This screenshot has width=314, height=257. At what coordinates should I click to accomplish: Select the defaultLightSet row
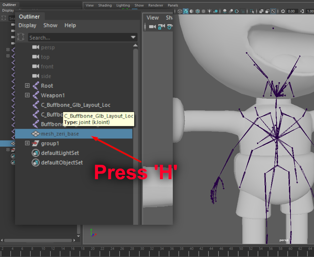click(x=74, y=153)
